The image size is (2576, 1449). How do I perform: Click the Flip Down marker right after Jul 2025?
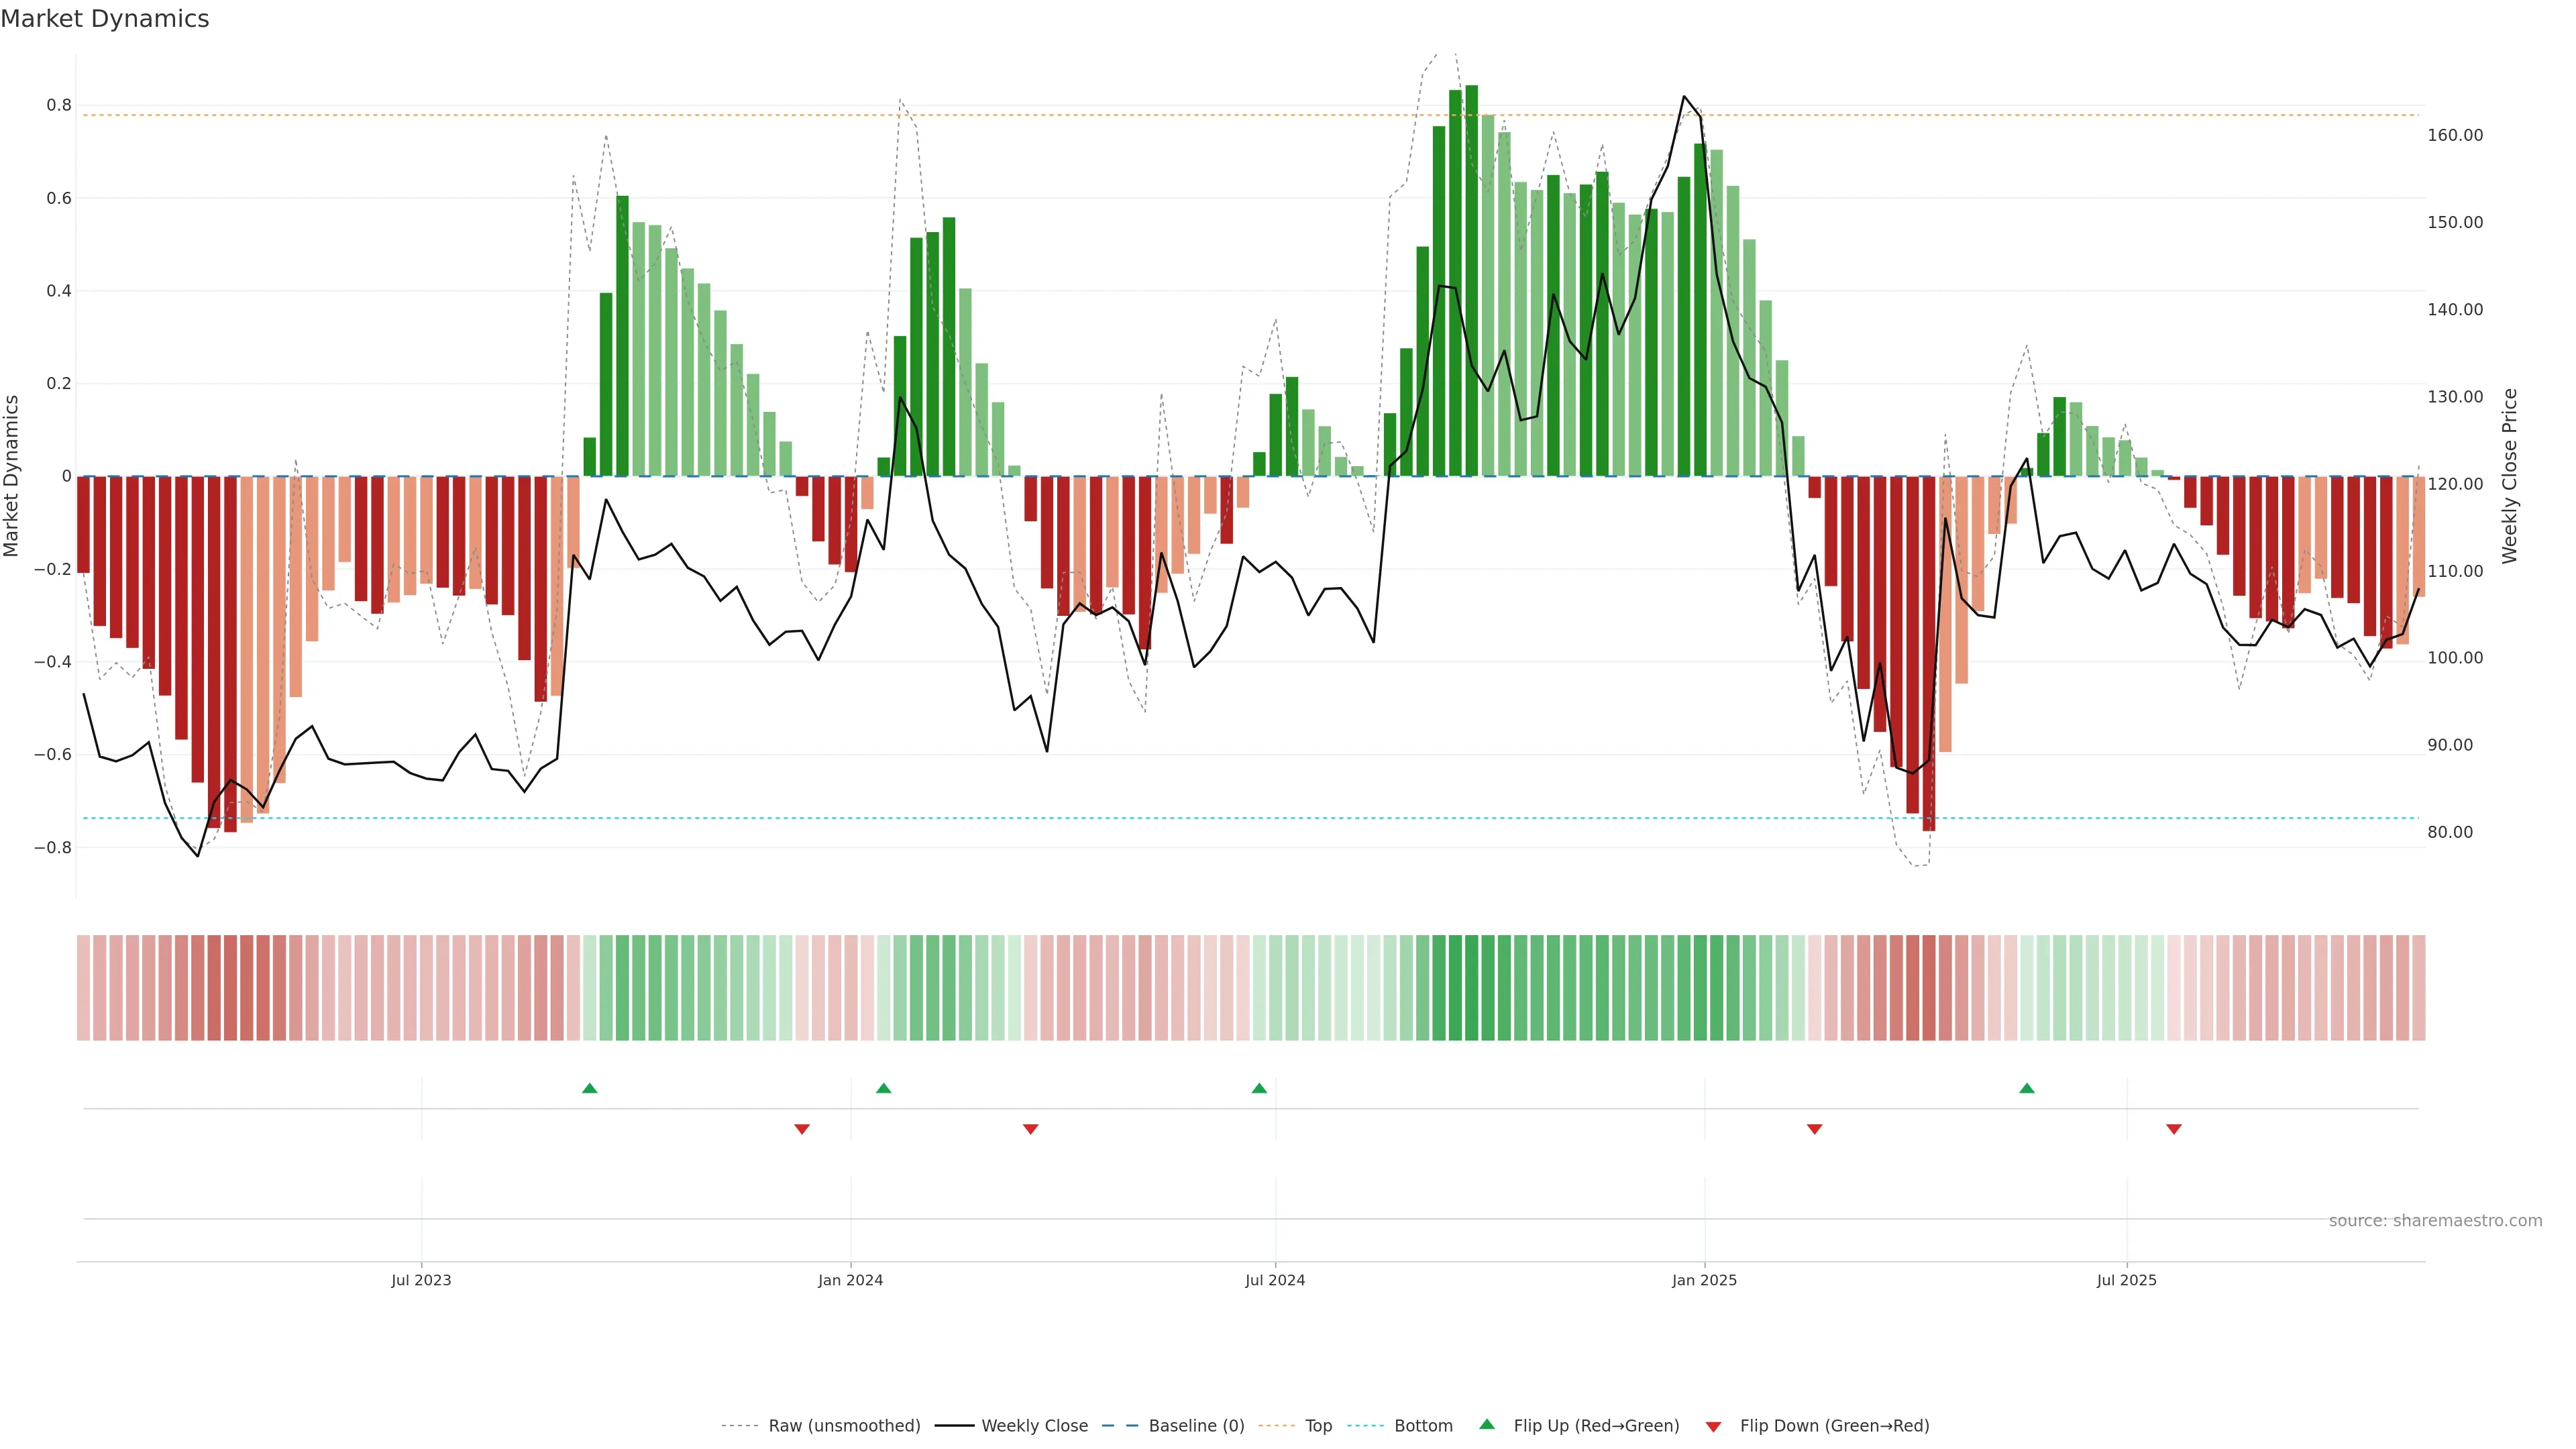tap(2173, 1129)
